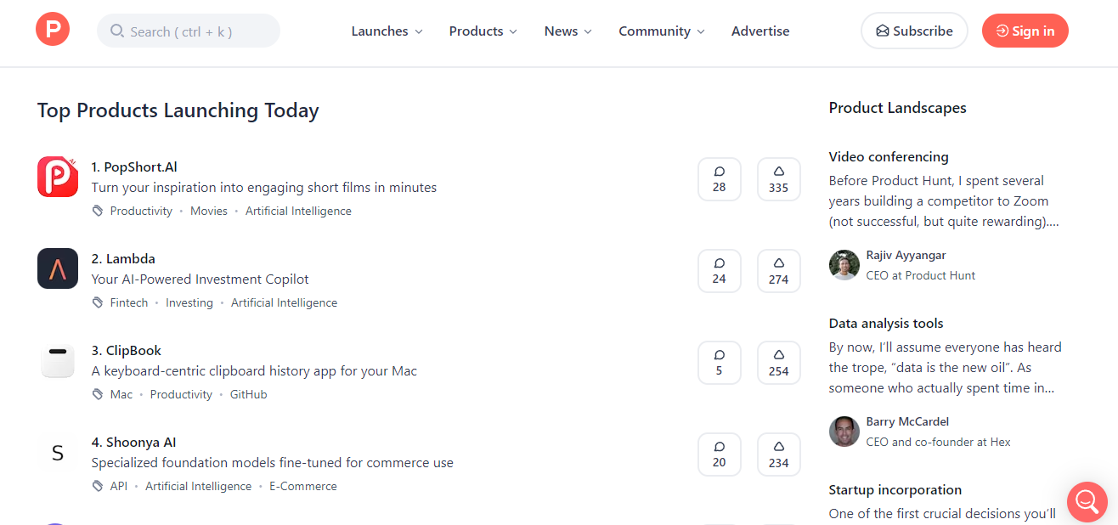This screenshot has width=1118, height=525.
Task: Click the E-Commerce tag
Action: click(x=303, y=486)
